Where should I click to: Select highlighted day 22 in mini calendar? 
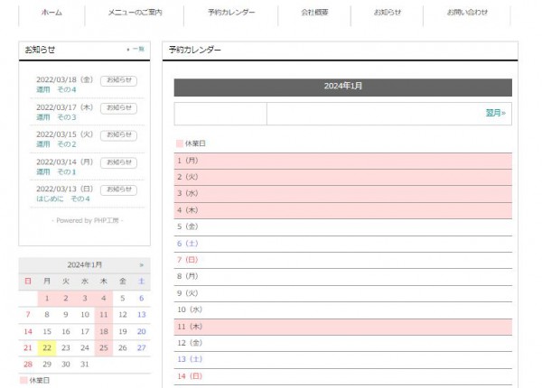pos(47,347)
